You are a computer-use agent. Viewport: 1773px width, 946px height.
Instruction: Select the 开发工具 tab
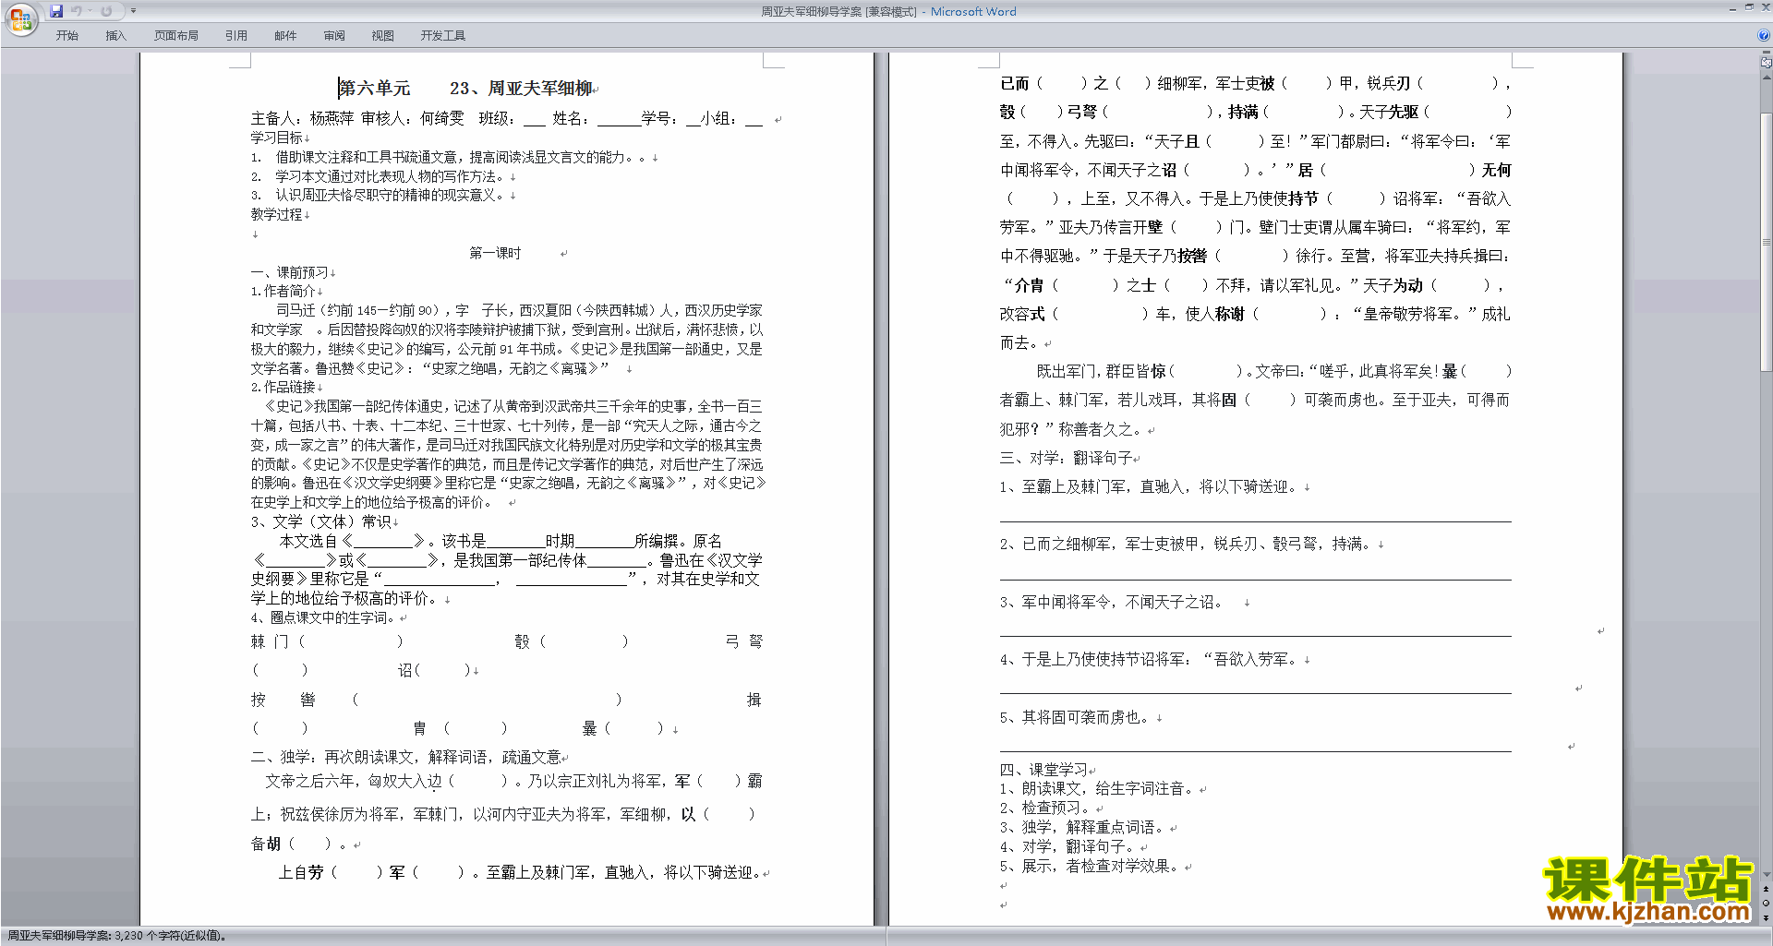[x=443, y=35]
